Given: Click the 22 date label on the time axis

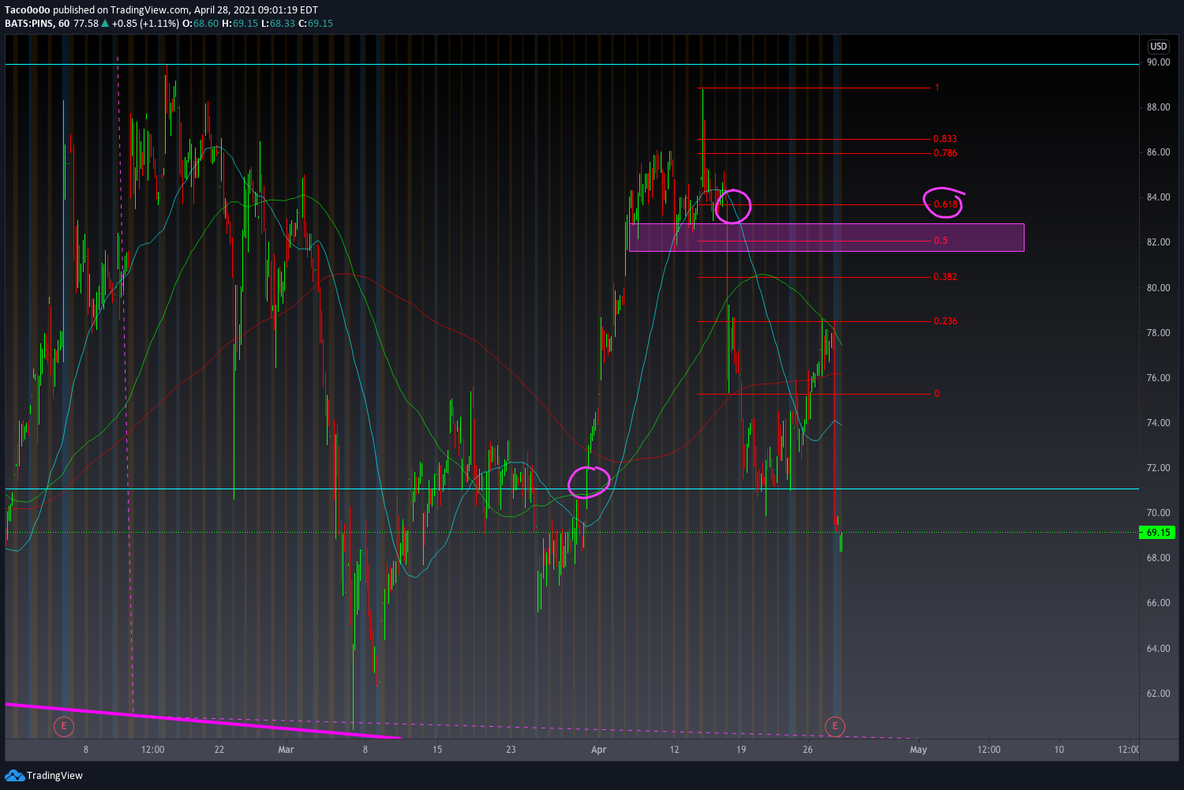Looking at the screenshot, I should pos(219,750).
